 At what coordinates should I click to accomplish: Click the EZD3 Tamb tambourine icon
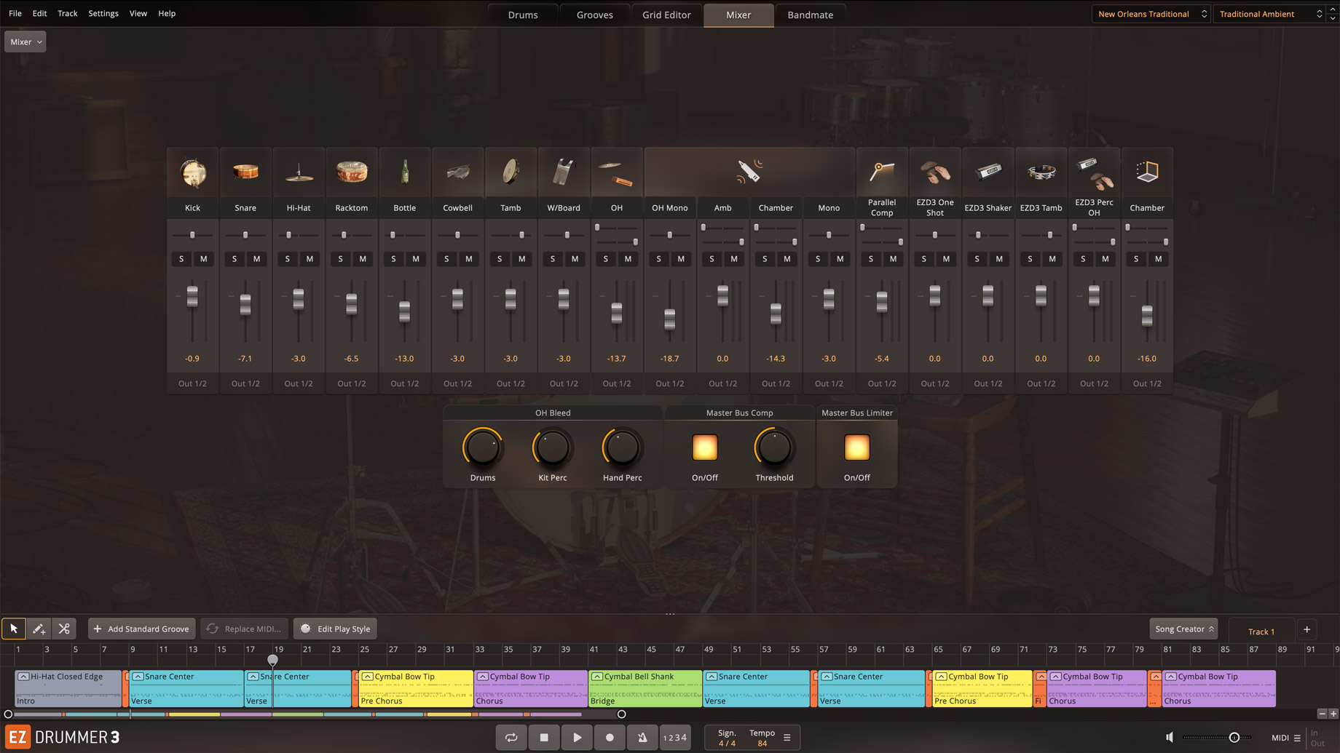point(1041,172)
